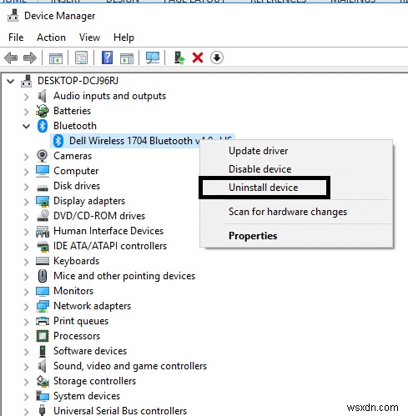Choose Scan for hardware changes
Image resolution: width=408 pixels, height=416 pixels.
296,212
